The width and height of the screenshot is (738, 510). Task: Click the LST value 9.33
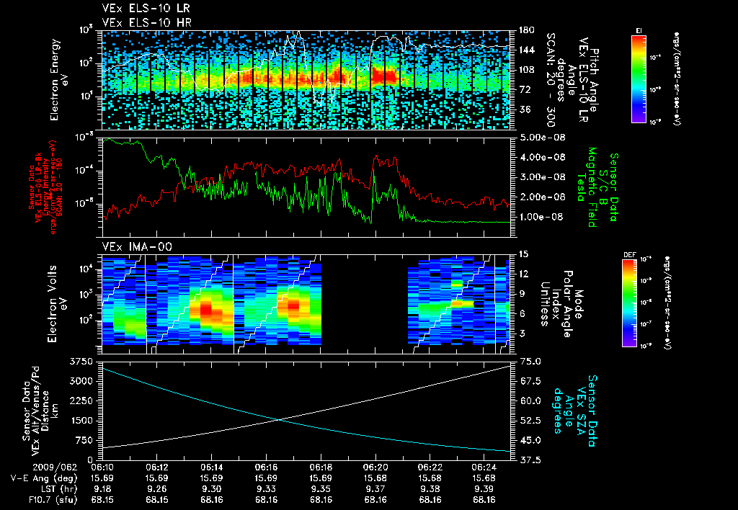coord(267,489)
